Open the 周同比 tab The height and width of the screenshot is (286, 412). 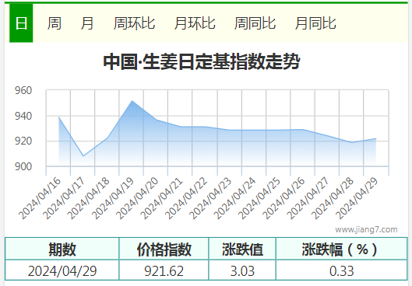click(255, 23)
